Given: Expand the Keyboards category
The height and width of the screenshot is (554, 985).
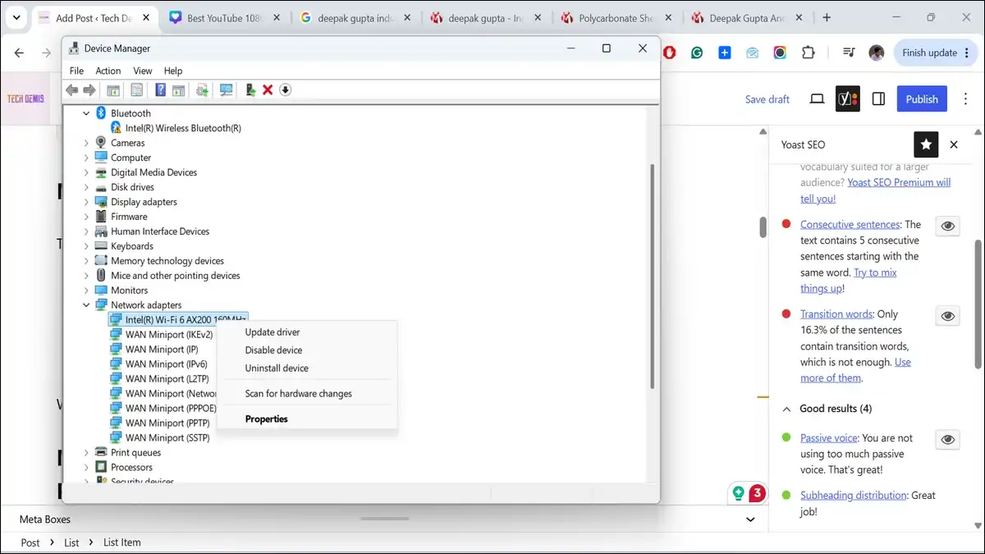Looking at the screenshot, I should 86,246.
